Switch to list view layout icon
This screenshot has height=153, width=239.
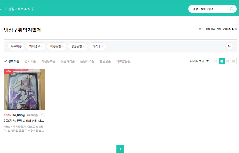[216, 61]
